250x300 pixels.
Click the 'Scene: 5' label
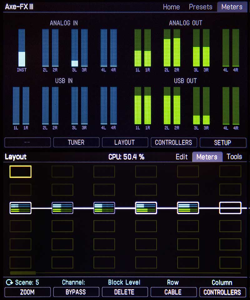click(x=27, y=282)
